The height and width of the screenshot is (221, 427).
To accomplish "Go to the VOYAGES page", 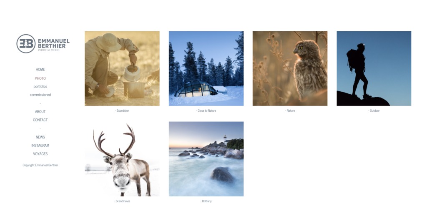I will pos(40,154).
